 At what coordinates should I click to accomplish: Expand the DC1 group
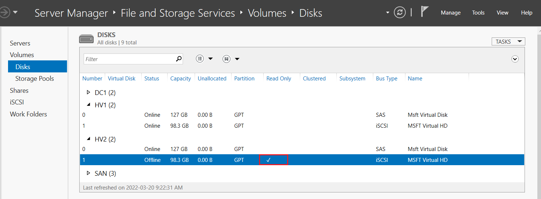[88, 92]
